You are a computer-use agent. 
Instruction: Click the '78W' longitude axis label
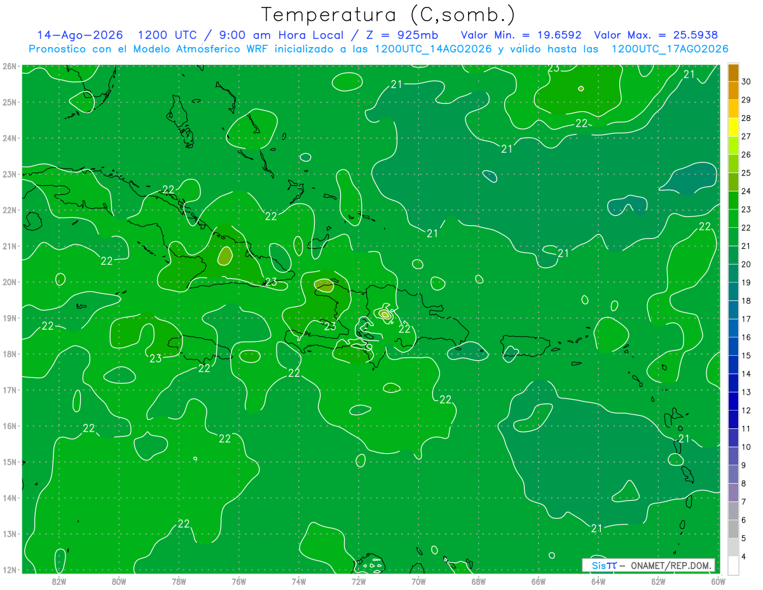click(x=179, y=580)
